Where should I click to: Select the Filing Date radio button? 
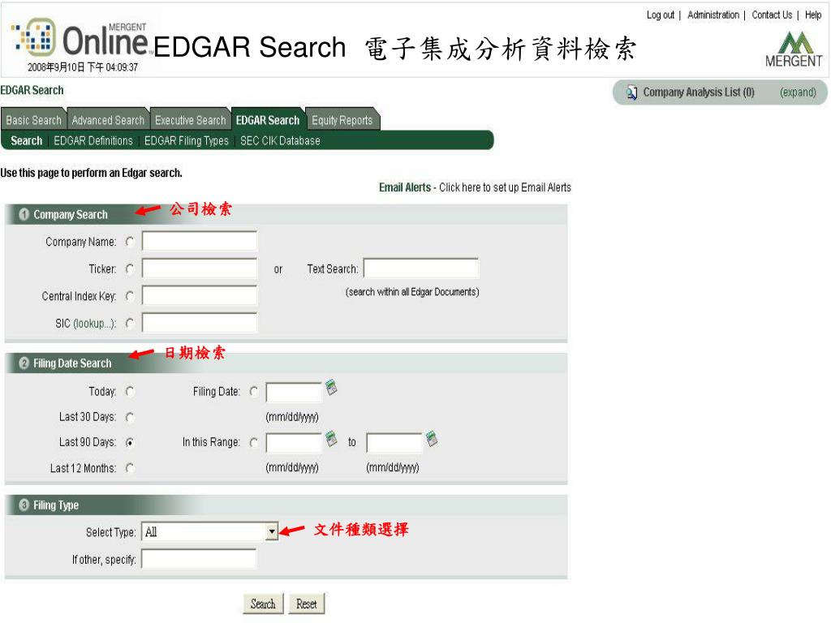(254, 392)
